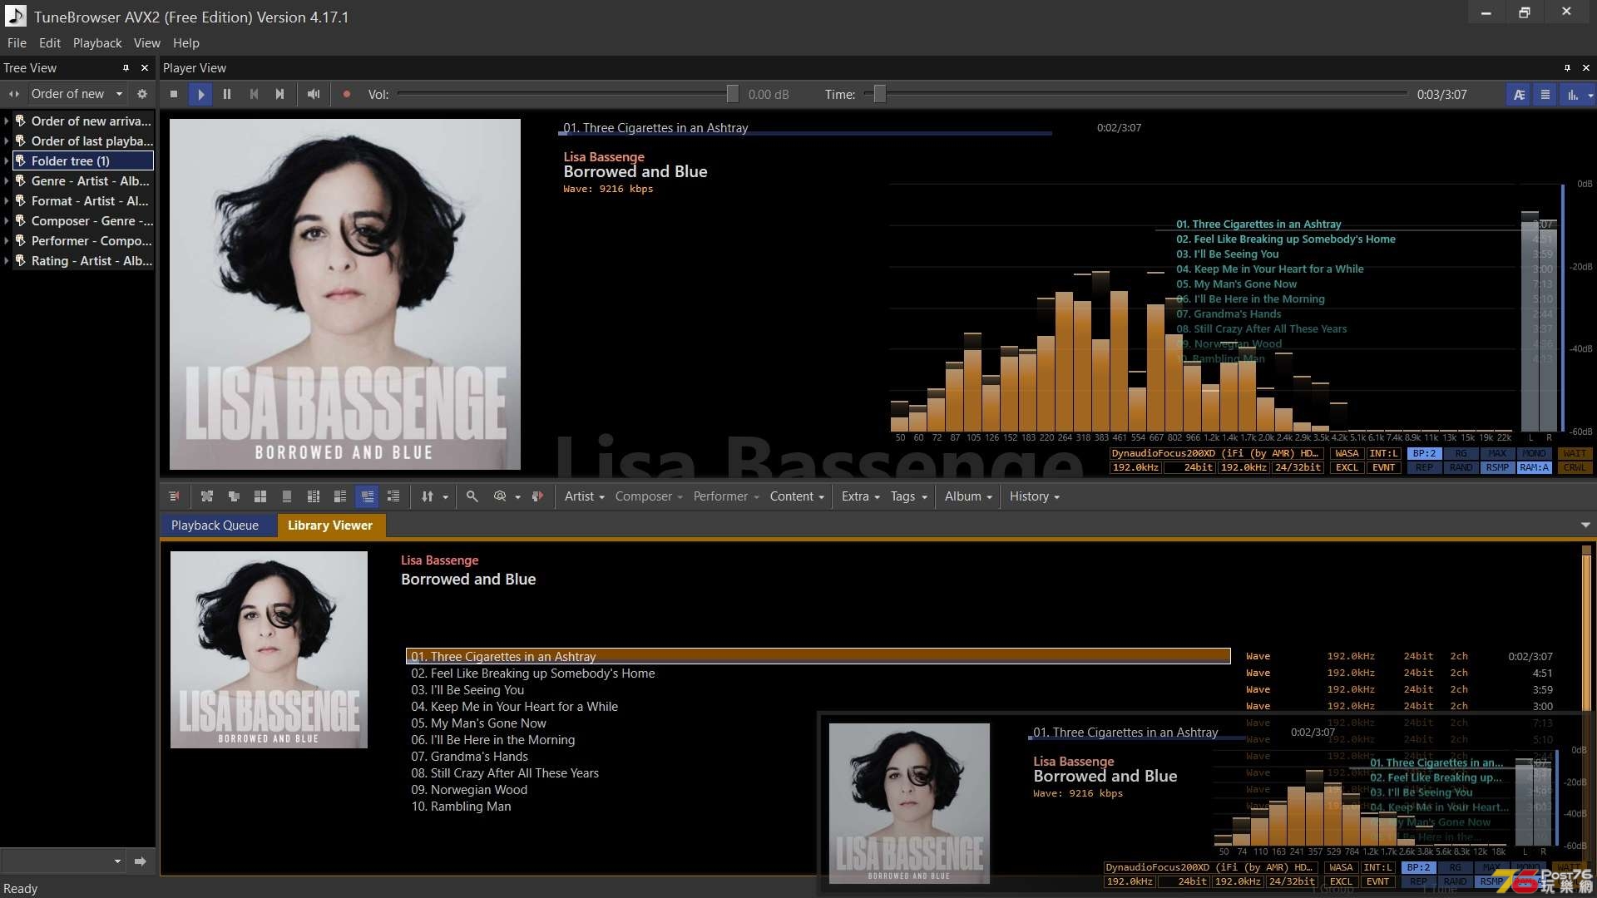Pause the current track
Image resolution: width=1597 pixels, height=898 pixels.
(x=227, y=94)
